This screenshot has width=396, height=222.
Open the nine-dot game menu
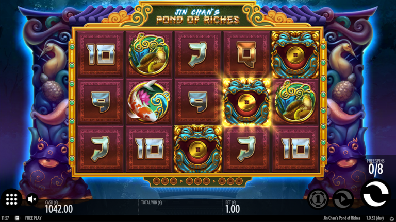coord(12,199)
